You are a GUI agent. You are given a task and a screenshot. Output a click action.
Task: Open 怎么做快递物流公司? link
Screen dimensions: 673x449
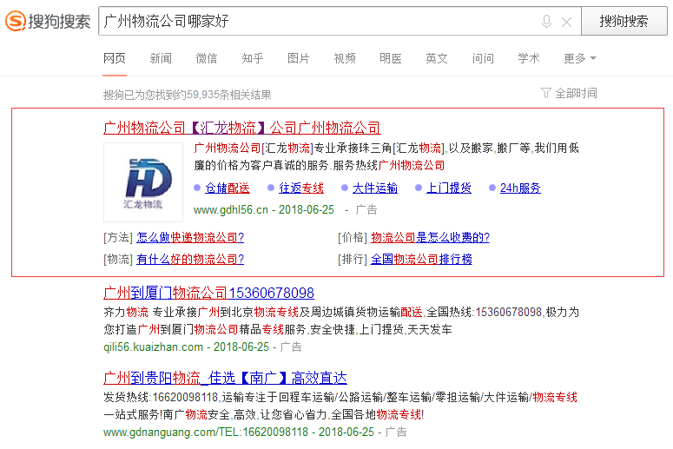coord(190,237)
